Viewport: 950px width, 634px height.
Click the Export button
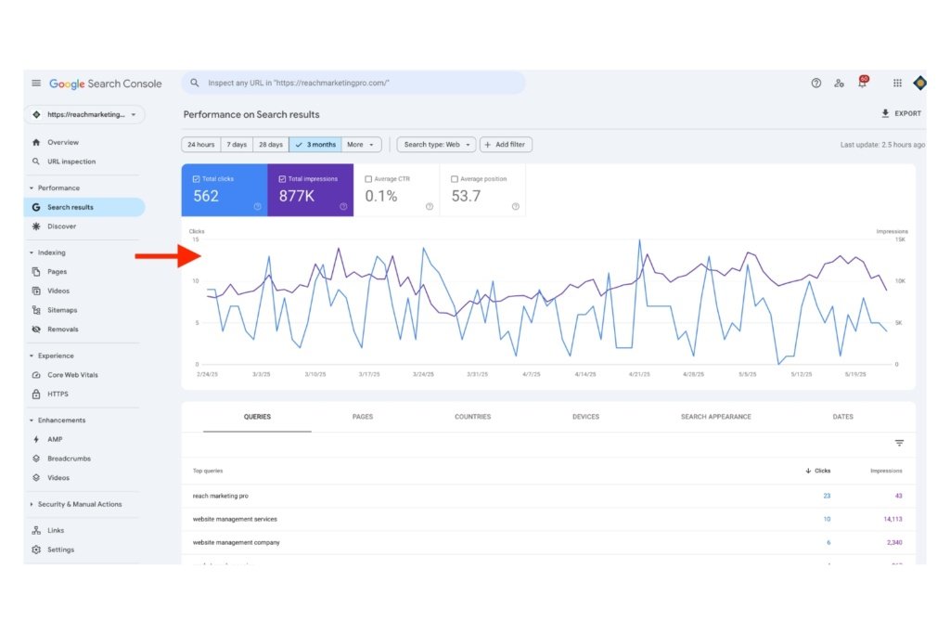902,114
